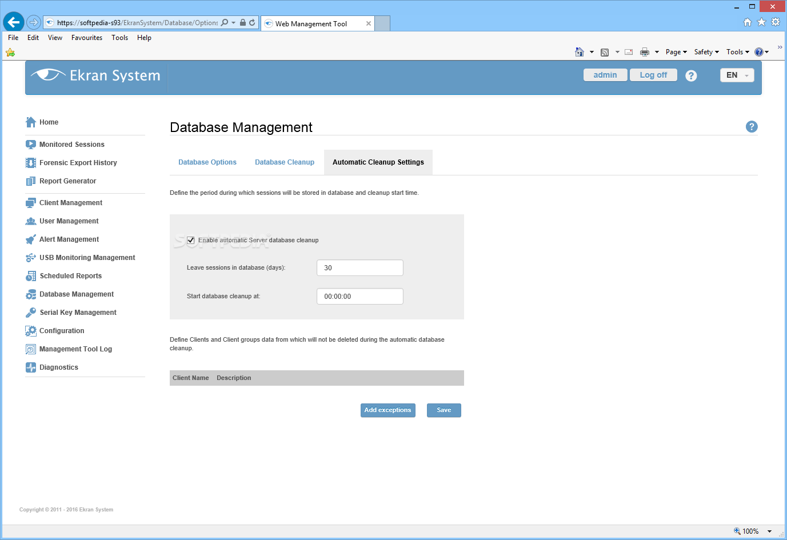The image size is (787, 540).
Task: Click the Home house icon in sidebar
Action: click(x=31, y=122)
